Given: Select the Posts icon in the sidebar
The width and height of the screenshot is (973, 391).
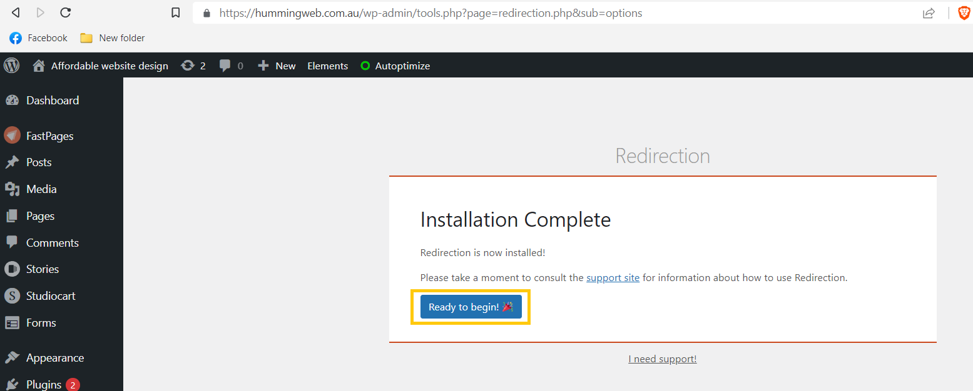Looking at the screenshot, I should [14, 162].
